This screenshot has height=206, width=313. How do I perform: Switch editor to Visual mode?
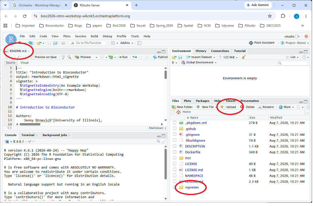pos(25,63)
